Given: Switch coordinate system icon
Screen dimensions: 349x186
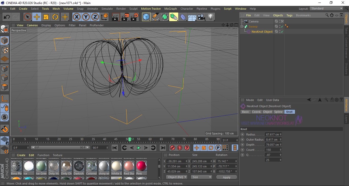Looking at the screenshot, I should tap(105, 17).
